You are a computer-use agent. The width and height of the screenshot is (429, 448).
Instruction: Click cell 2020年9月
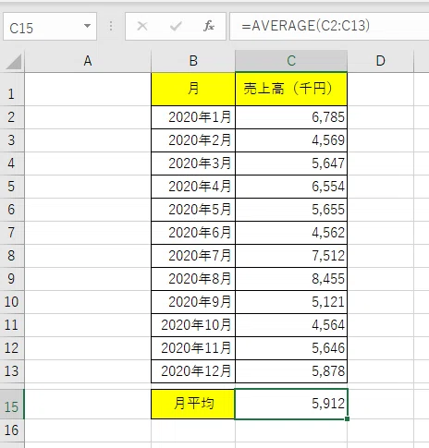tap(193, 302)
